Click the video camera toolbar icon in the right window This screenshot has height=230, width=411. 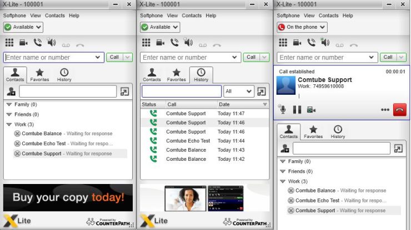[x=297, y=42]
